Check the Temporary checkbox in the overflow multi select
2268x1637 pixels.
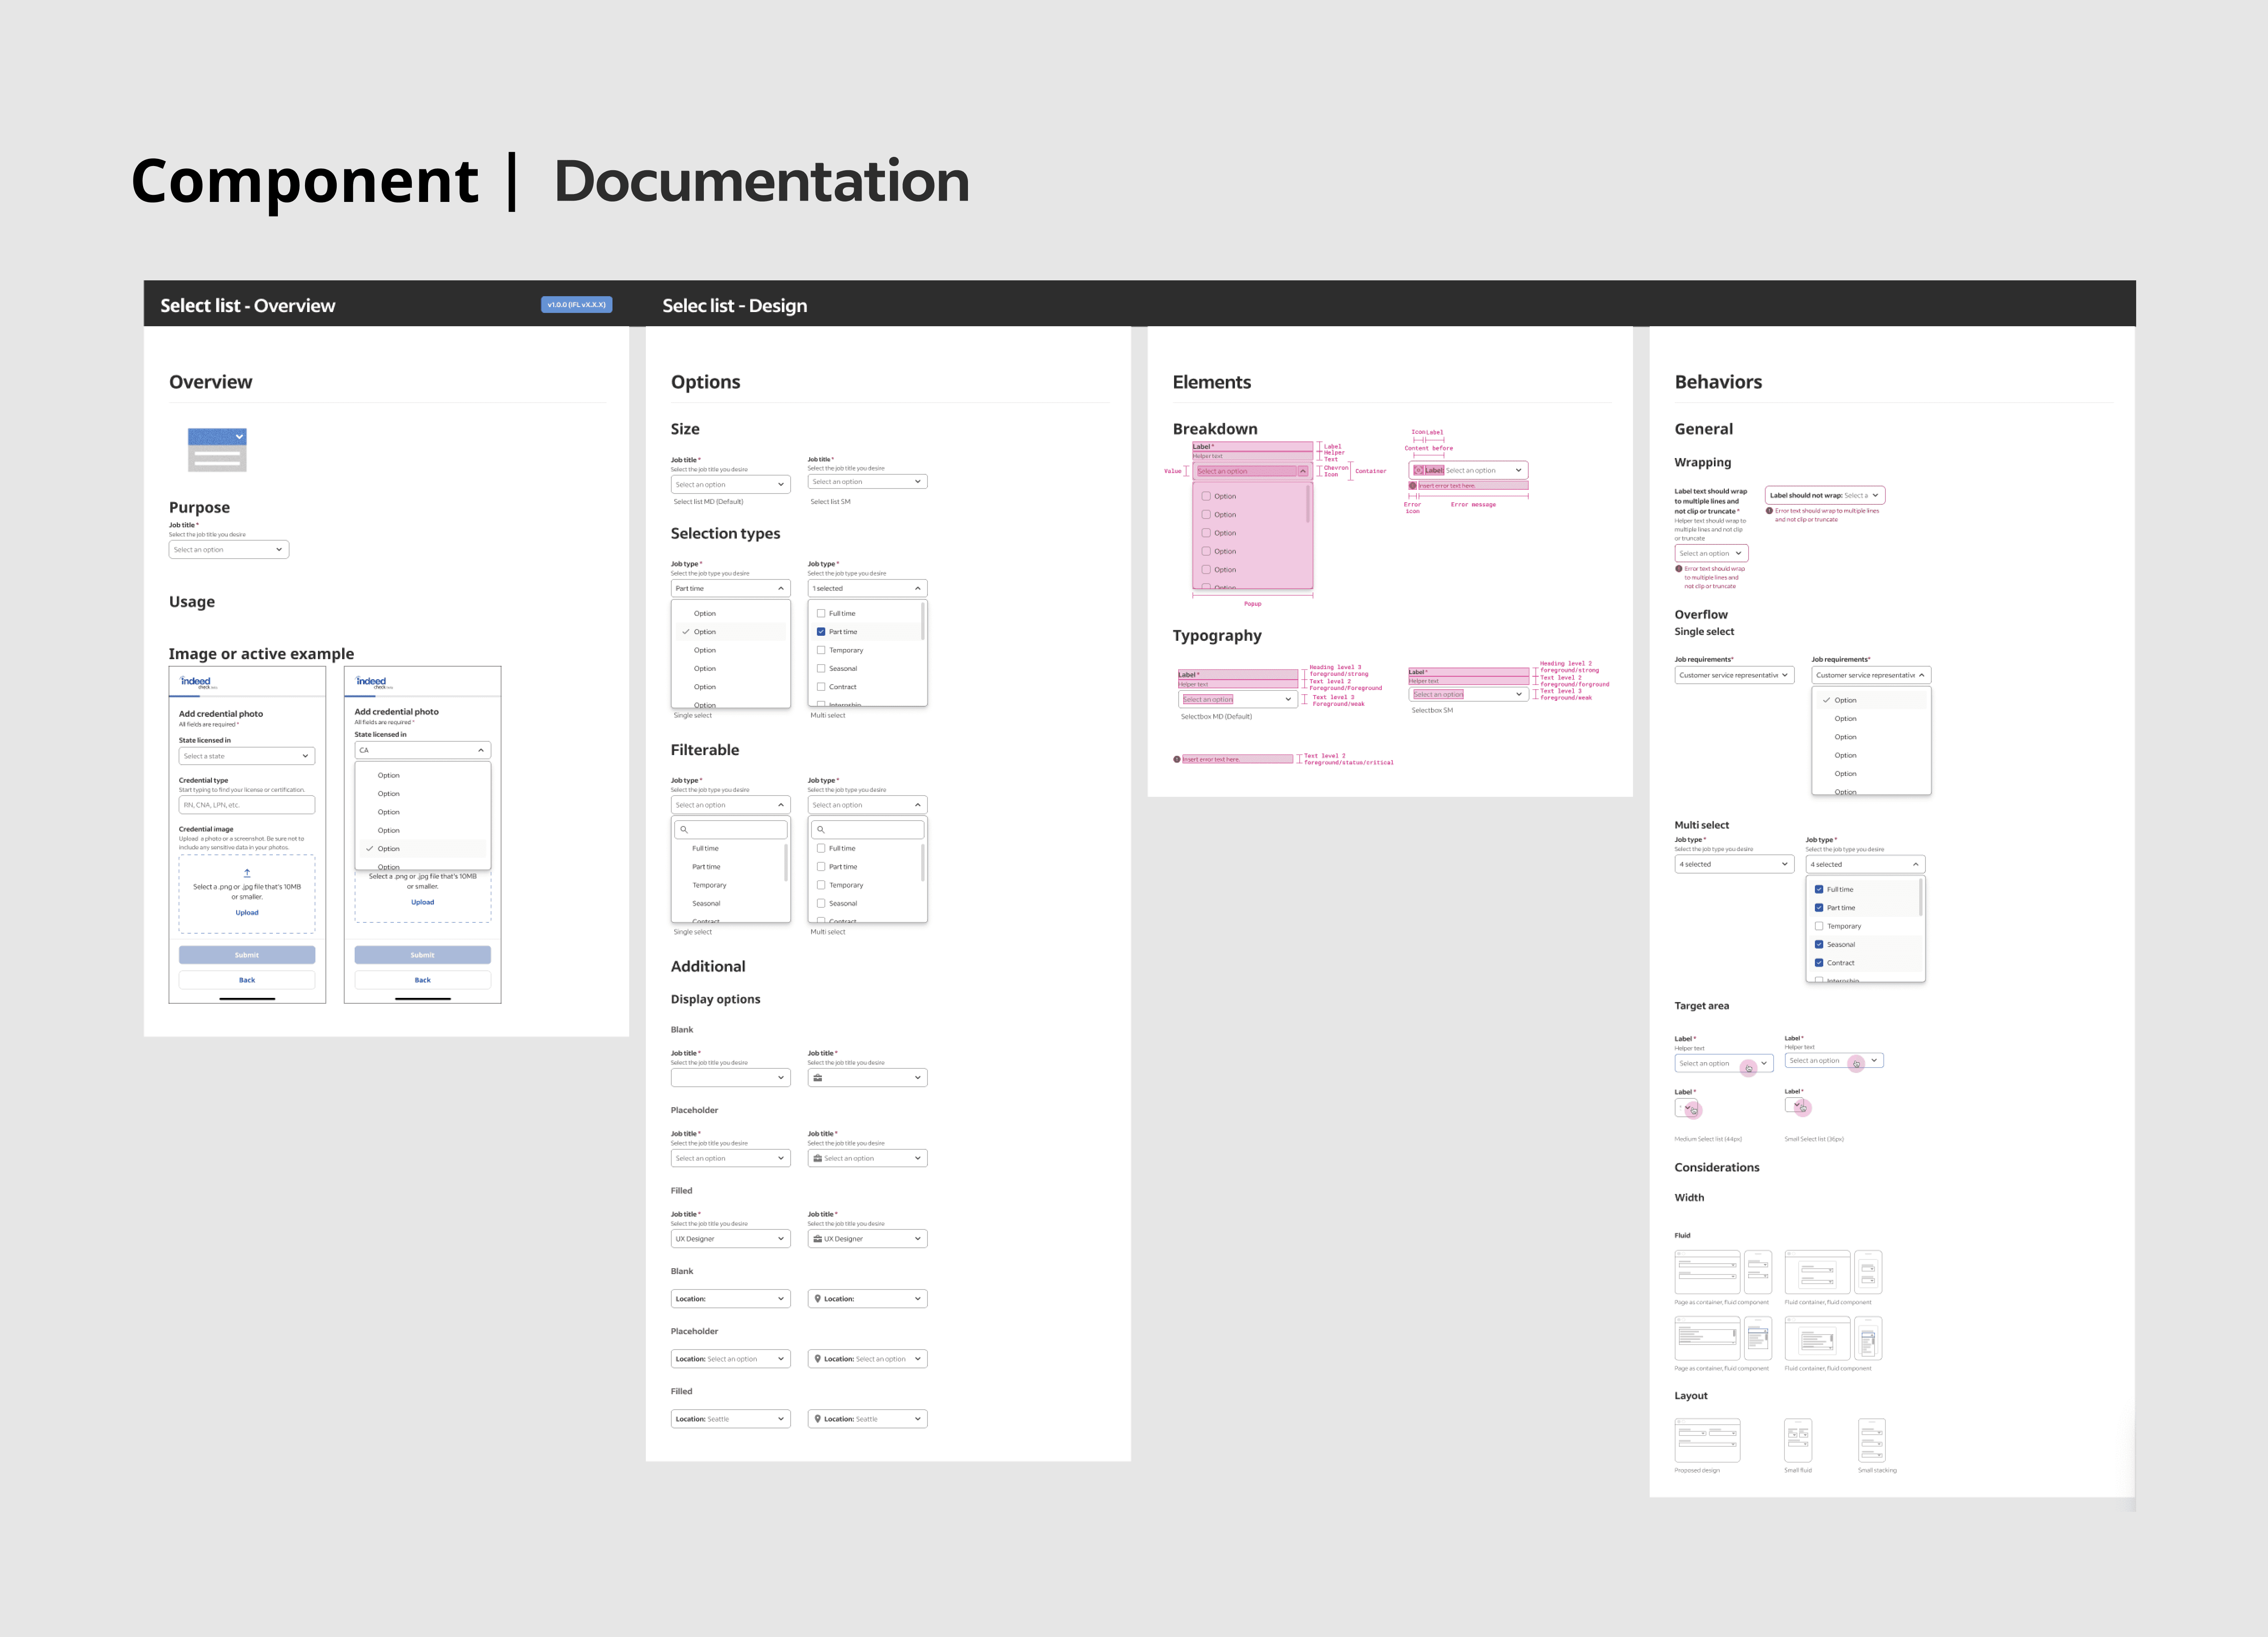point(1820,926)
